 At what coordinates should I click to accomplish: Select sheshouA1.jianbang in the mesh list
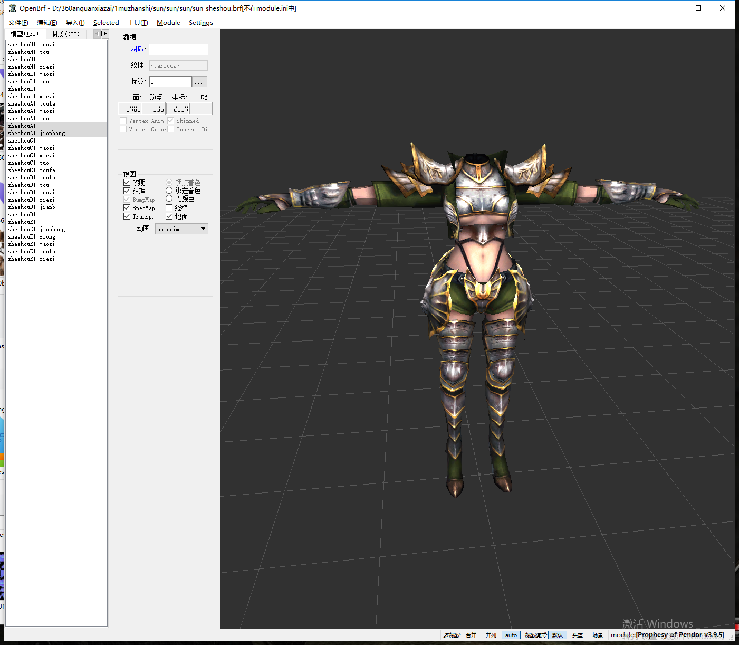coord(56,134)
